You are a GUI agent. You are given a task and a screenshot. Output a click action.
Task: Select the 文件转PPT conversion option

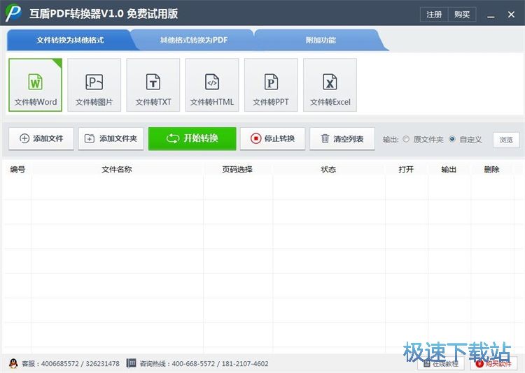[x=271, y=85]
